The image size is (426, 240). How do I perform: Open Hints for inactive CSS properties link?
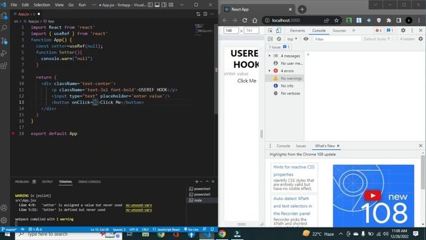294,171
